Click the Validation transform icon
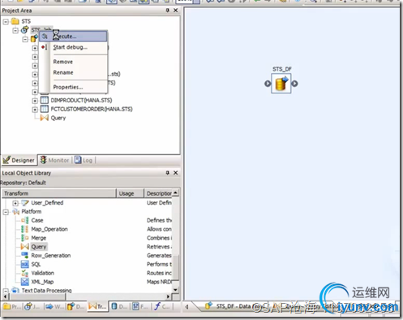The height and width of the screenshot is (320, 403). [x=25, y=273]
